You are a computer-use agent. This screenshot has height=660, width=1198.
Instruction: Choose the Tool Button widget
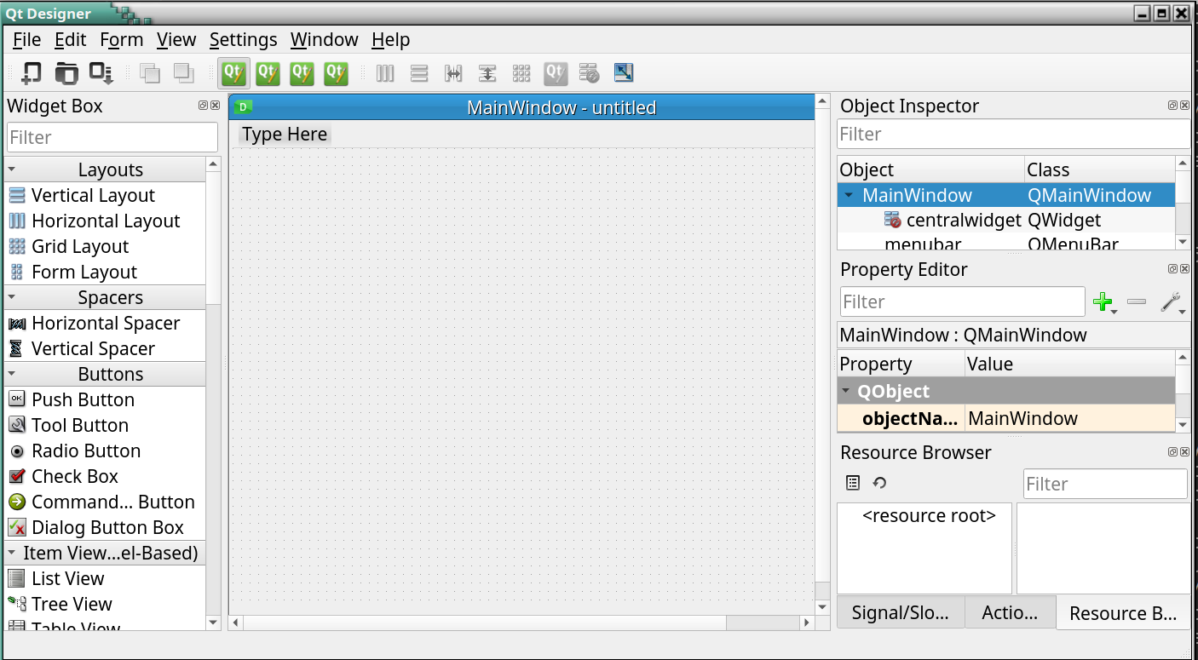tap(105, 425)
